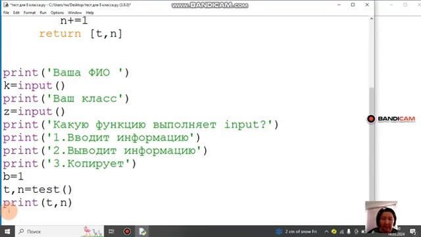The image size is (421, 237).
Task: Open the Windows Start menu
Action: click(7, 231)
